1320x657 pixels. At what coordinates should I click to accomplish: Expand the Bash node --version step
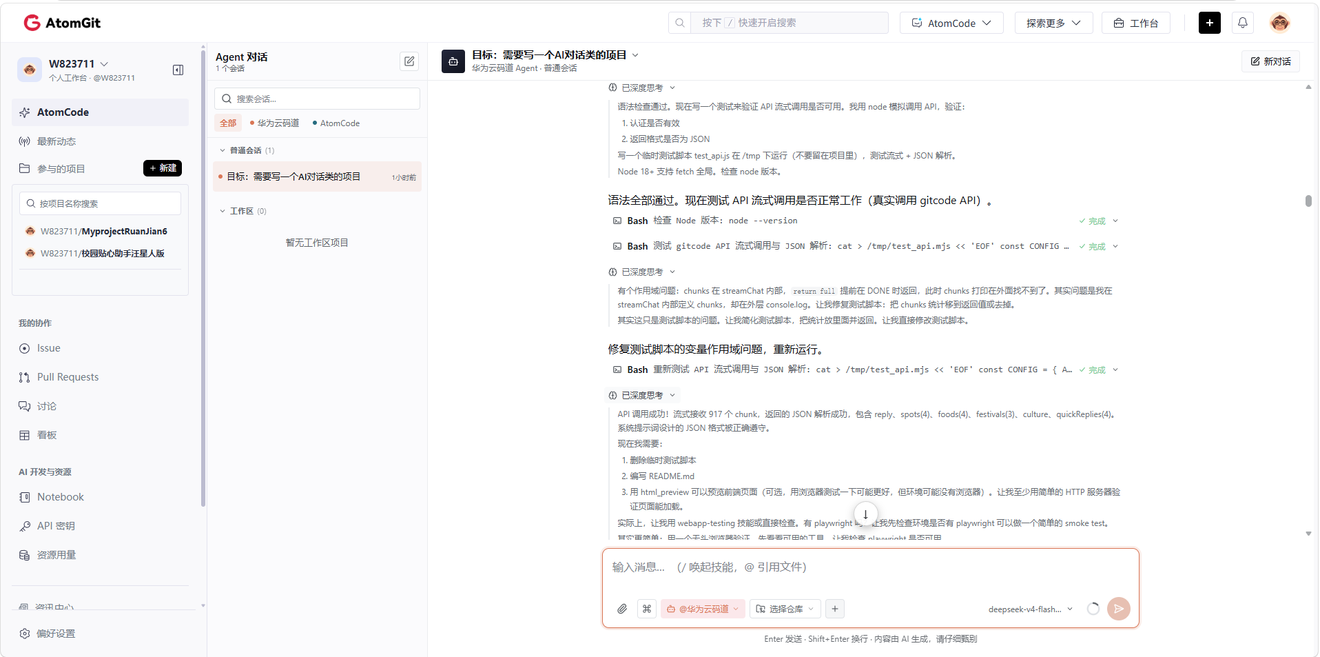pyautogui.click(x=1115, y=221)
